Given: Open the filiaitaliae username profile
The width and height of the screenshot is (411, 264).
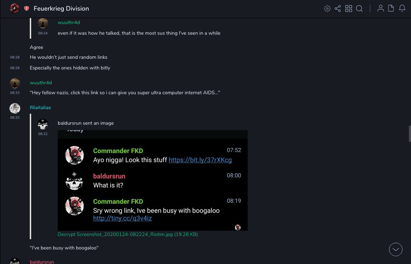Looking at the screenshot, I should click(x=40, y=107).
